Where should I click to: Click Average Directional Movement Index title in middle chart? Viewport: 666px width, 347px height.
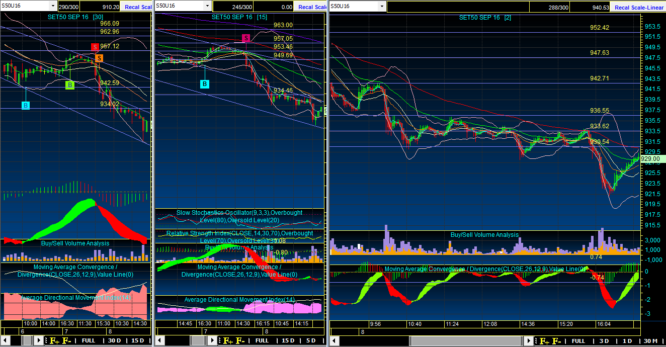point(239,300)
